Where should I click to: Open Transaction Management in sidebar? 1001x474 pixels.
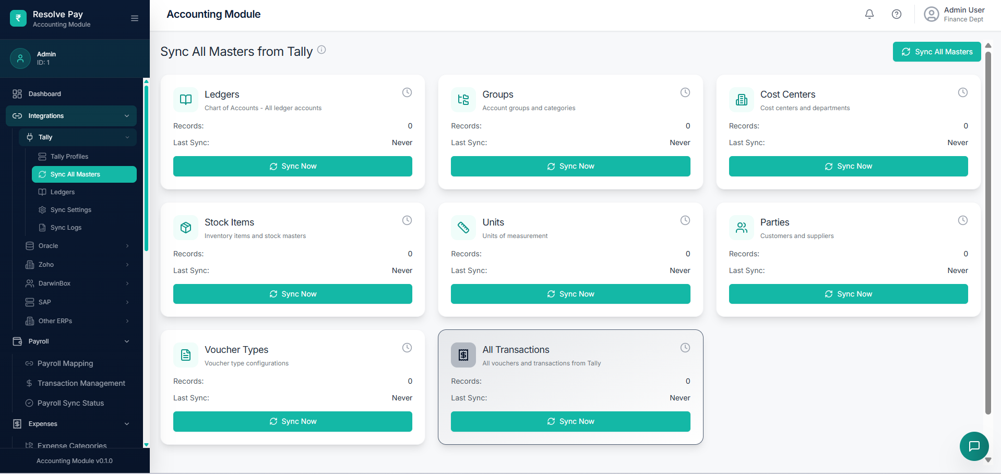pos(78,383)
